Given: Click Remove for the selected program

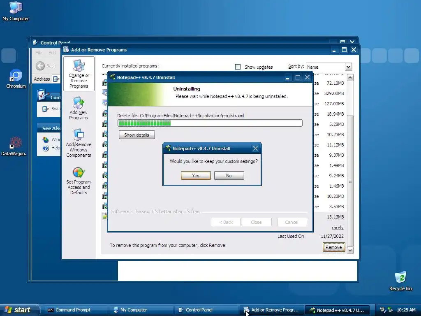Looking at the screenshot, I should pos(334,247).
